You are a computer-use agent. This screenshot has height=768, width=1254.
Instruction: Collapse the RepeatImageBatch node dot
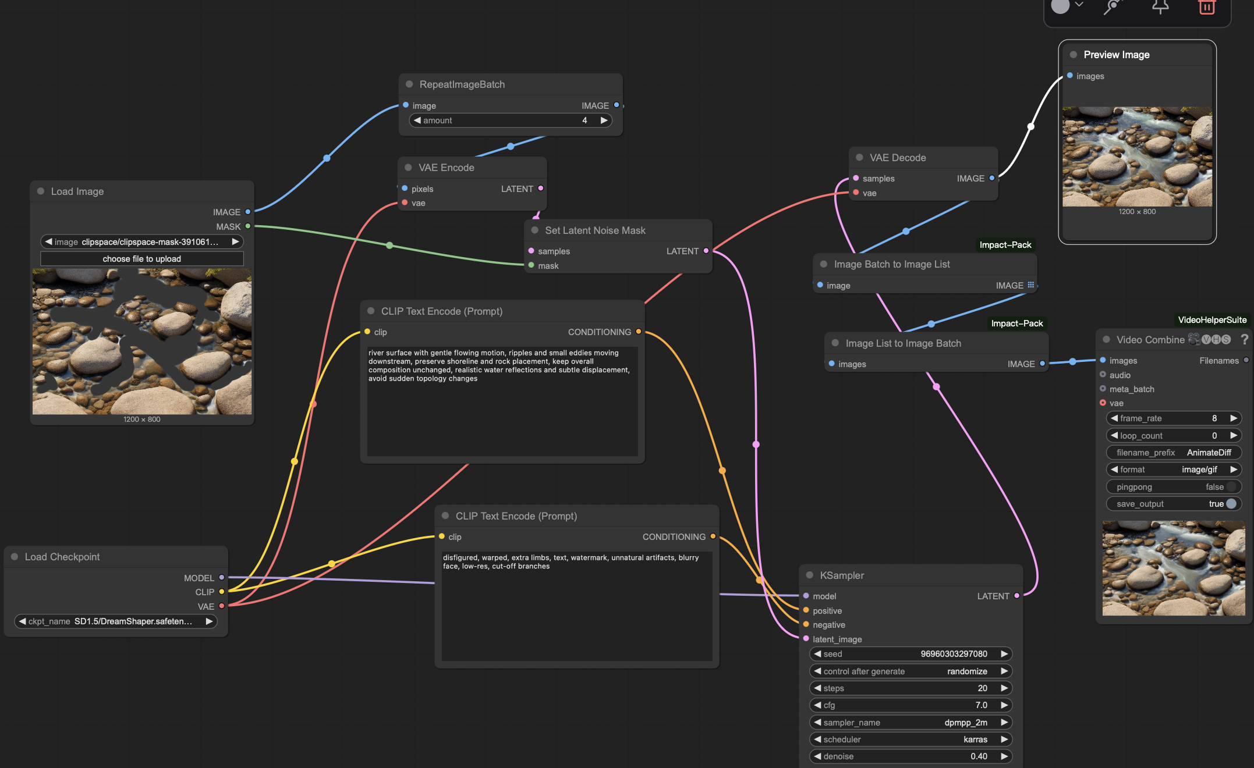coord(409,84)
